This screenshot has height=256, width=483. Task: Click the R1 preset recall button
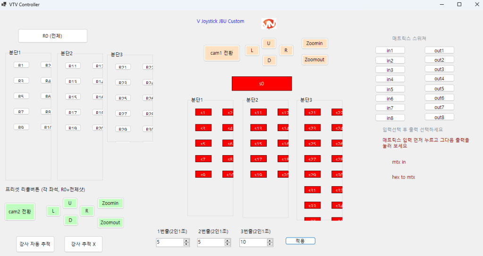21,65
